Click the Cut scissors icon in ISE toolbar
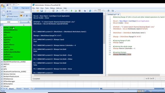The width and height of the screenshot is (165, 93). click(46, 11)
